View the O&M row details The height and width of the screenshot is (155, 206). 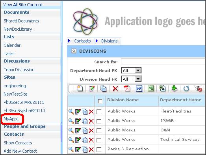[x=71, y=131]
